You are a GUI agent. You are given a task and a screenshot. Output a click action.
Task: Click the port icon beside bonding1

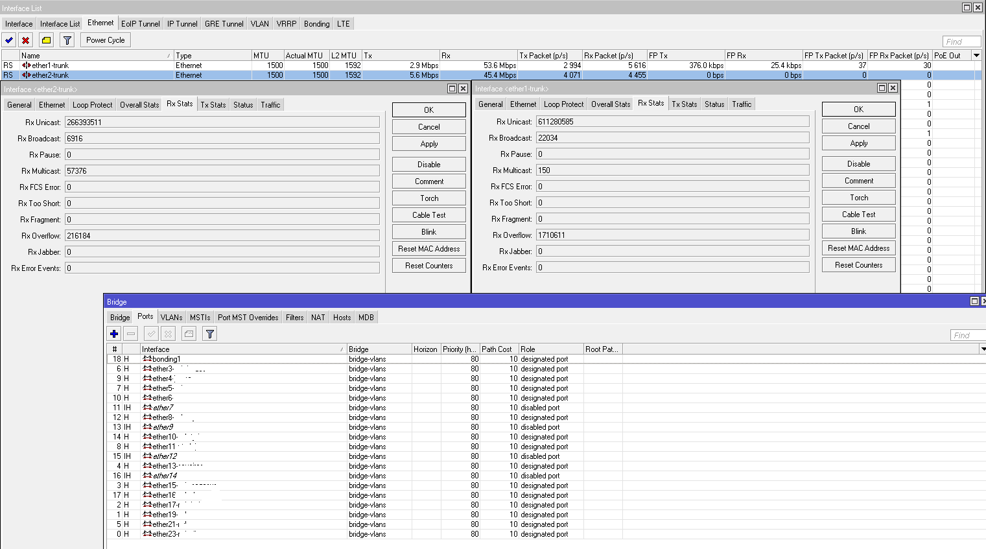pos(147,359)
